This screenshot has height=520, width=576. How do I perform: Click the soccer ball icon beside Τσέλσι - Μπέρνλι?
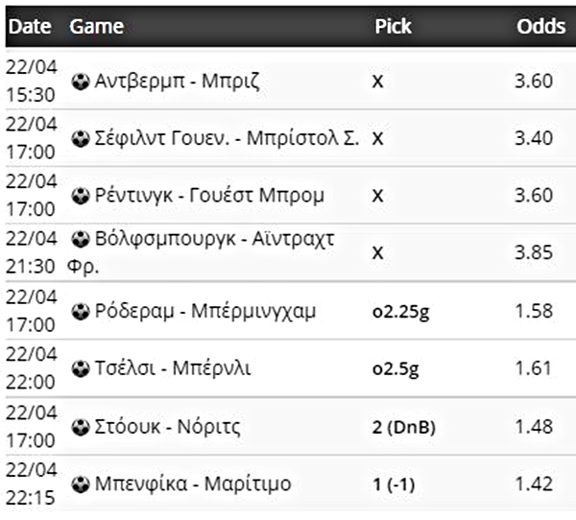coord(81,369)
